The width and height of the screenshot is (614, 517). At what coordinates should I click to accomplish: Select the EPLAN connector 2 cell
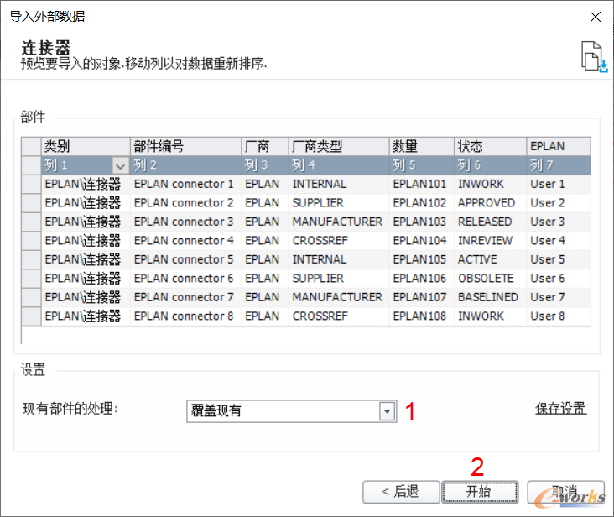pos(185,203)
